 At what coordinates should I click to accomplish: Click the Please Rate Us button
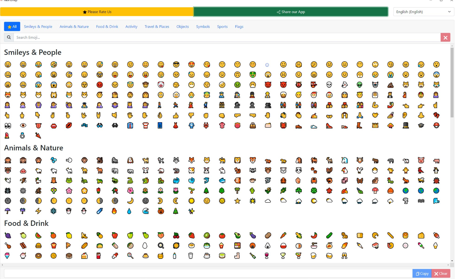tap(97, 12)
